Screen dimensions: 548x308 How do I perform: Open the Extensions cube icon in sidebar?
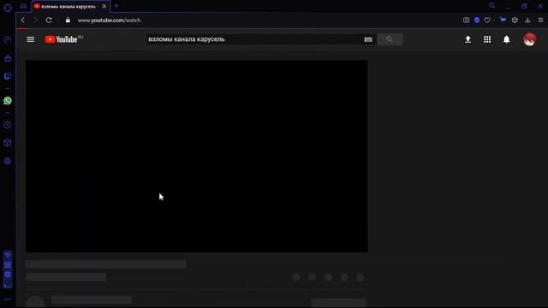click(x=8, y=143)
